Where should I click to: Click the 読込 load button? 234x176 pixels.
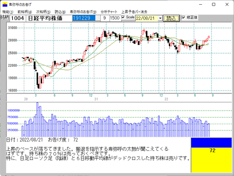[171, 18]
